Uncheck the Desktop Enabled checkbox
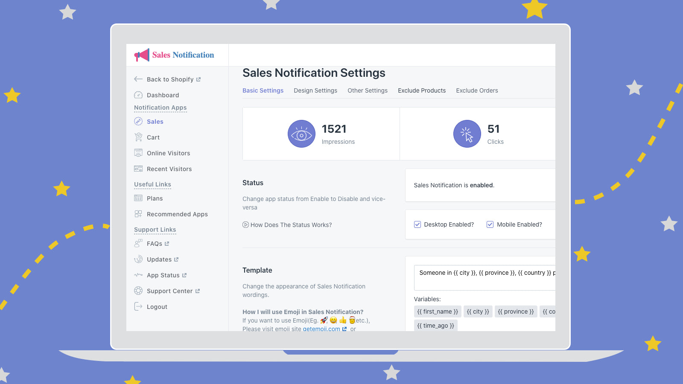683x384 pixels. click(417, 224)
